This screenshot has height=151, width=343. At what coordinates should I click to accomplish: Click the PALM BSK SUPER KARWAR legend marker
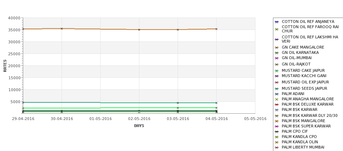click(277, 126)
